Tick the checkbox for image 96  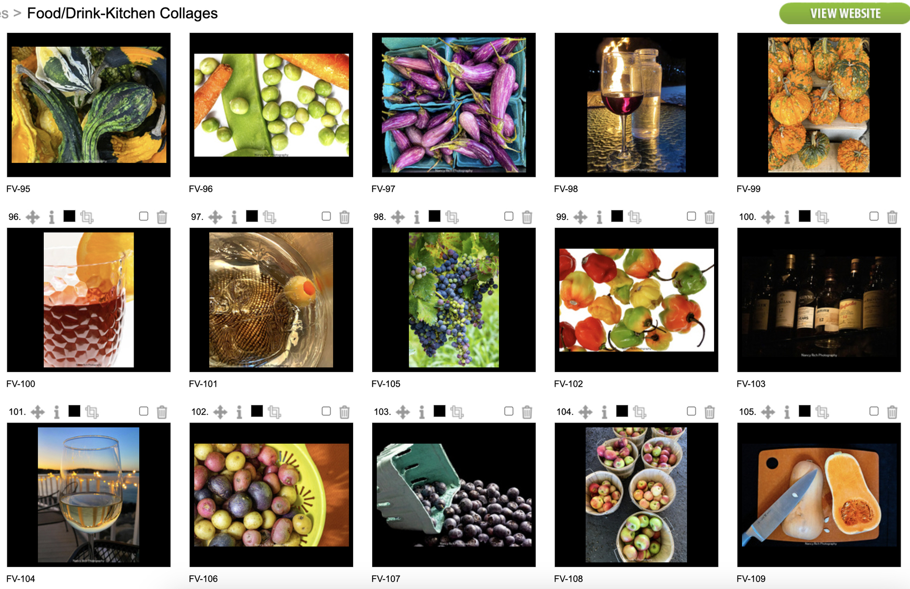pos(143,216)
